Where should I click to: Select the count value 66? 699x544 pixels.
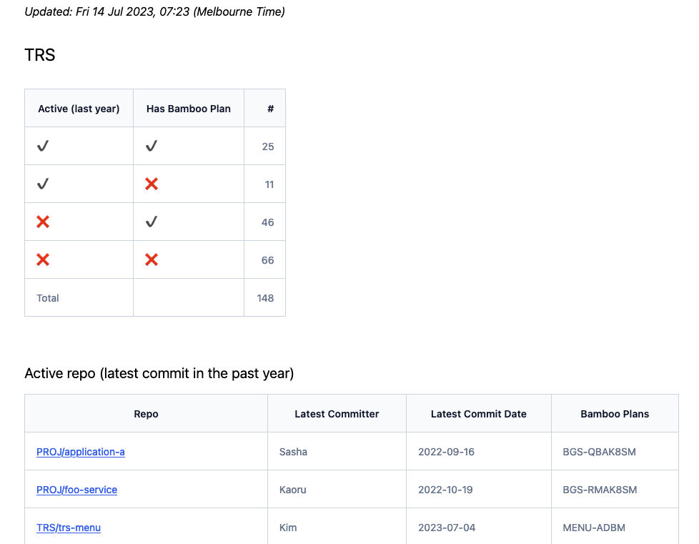[x=267, y=260]
